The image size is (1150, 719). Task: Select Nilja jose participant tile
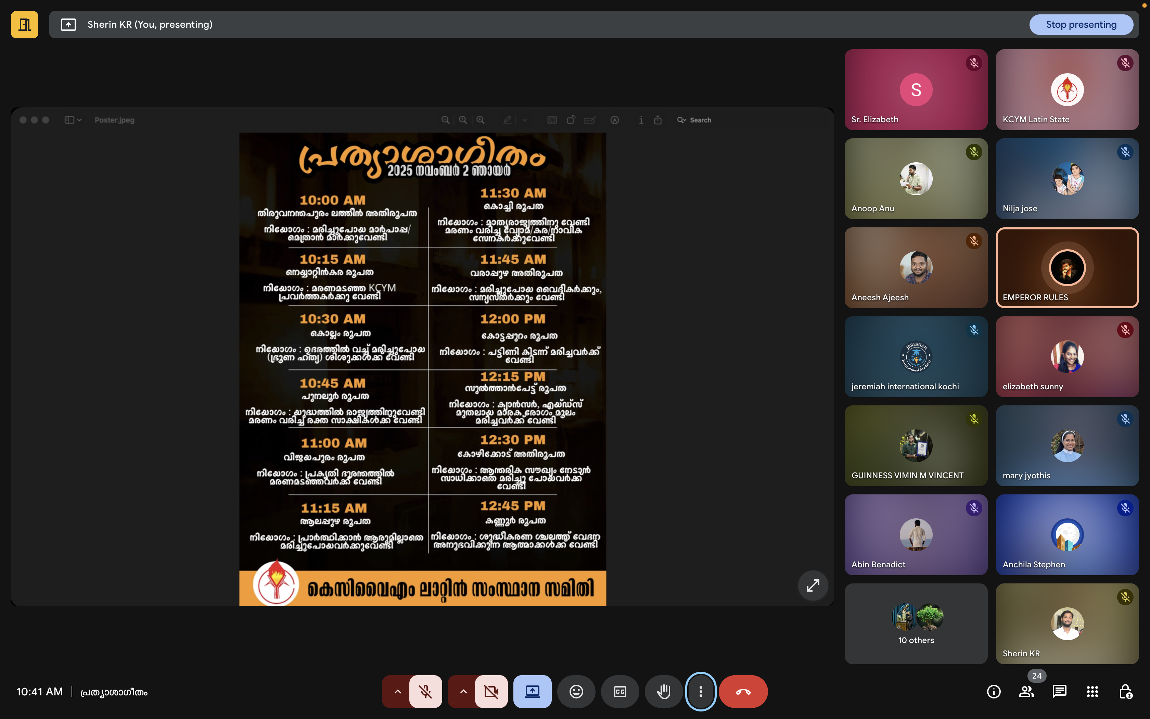1067,178
